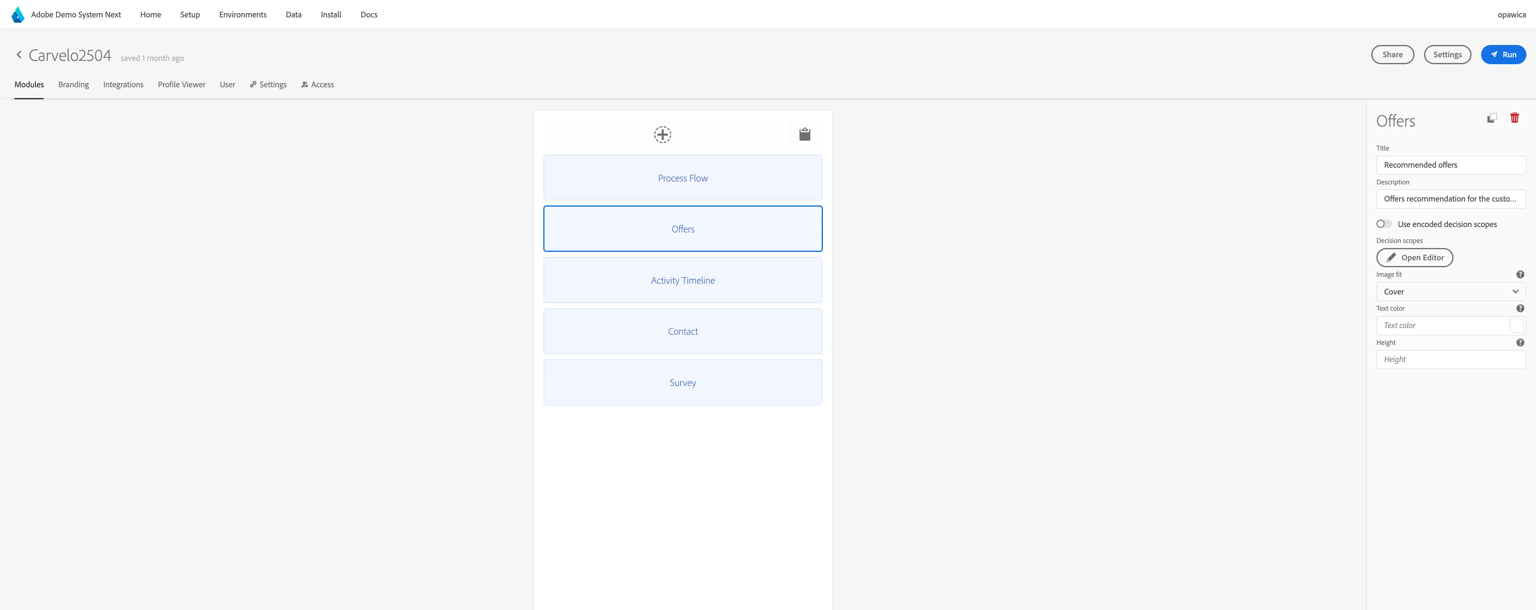This screenshot has width=1536, height=610.
Task: Select the Activity Timeline module
Action: click(x=683, y=280)
